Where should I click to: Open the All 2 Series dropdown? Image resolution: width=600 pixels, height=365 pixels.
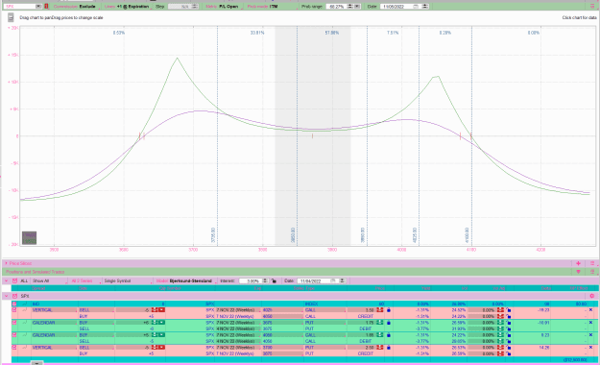click(x=85, y=280)
